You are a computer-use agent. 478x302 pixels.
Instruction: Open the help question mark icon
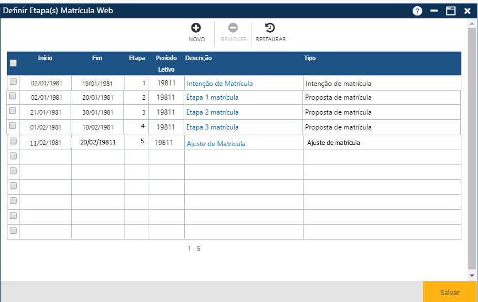click(x=417, y=11)
